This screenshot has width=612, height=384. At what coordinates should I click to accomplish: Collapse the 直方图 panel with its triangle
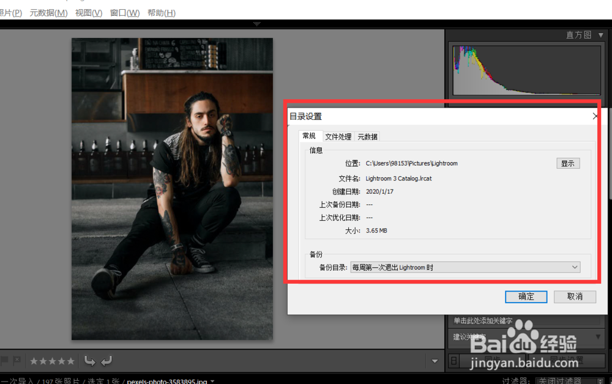(x=600, y=35)
